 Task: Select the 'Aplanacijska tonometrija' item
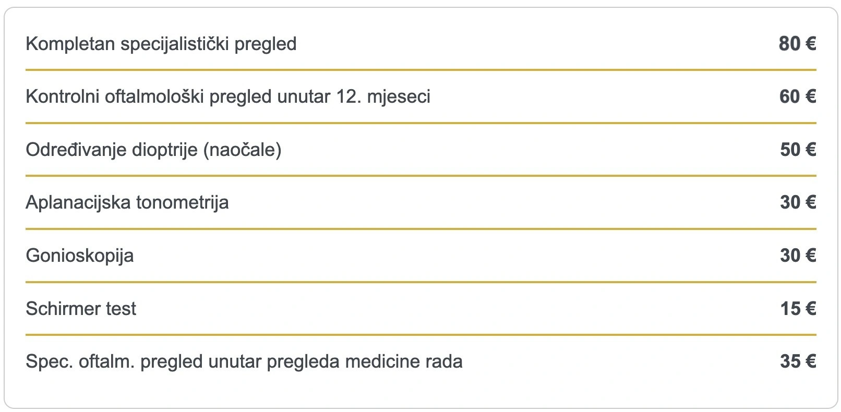point(127,203)
